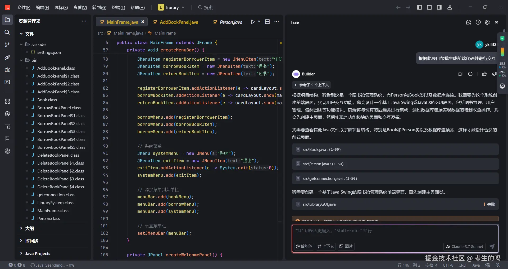This screenshot has height=269, width=508.
Task: Copy the Builder response
Action: [460, 74]
